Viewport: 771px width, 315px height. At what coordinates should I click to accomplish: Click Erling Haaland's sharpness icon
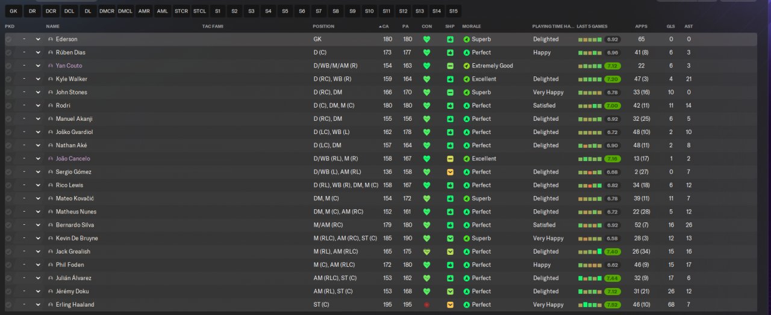point(450,305)
